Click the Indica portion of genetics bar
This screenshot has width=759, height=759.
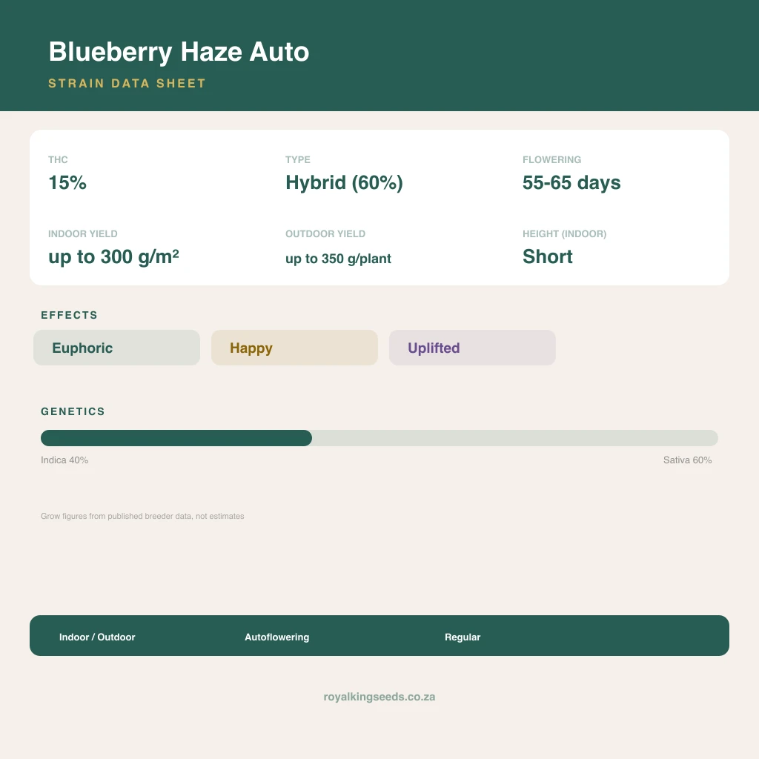[x=176, y=438]
